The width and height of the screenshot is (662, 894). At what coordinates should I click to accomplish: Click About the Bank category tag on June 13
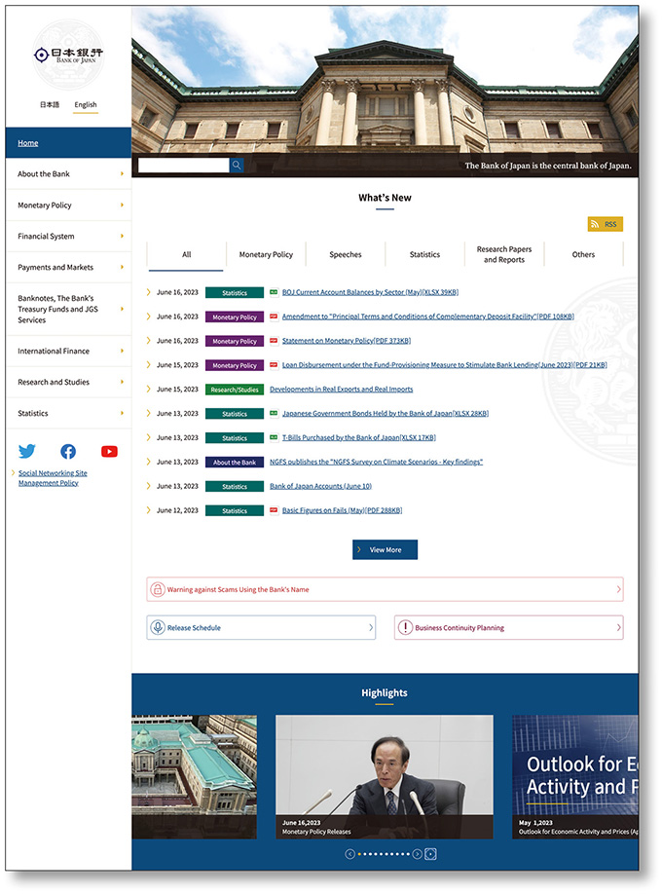(x=235, y=463)
